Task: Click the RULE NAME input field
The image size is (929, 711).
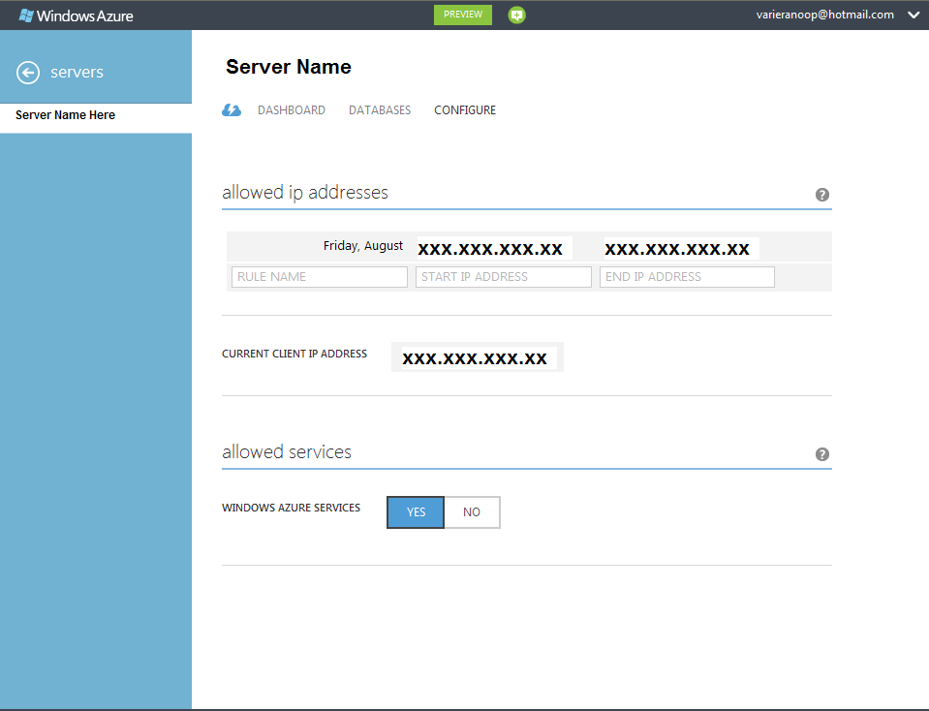Action: tap(320, 277)
